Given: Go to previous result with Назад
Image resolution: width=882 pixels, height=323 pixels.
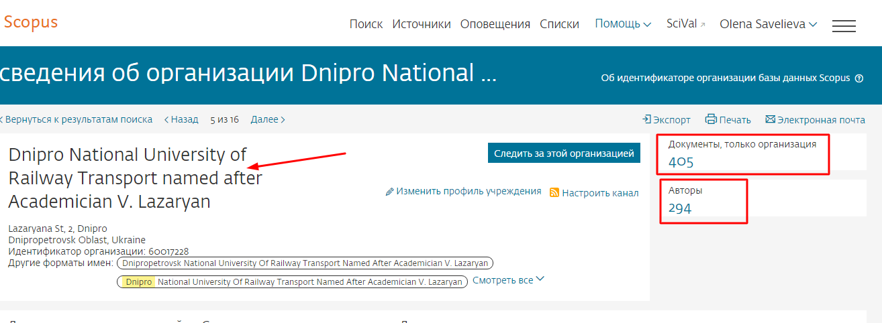Looking at the screenshot, I should point(181,119).
